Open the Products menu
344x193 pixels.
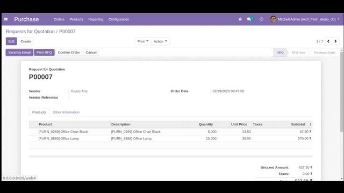[76, 19]
